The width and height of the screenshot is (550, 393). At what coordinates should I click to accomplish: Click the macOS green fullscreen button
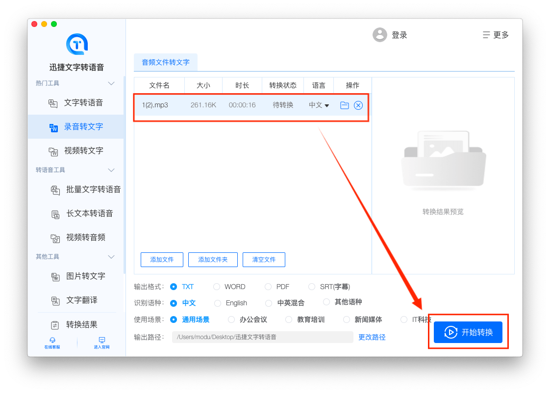(53, 24)
